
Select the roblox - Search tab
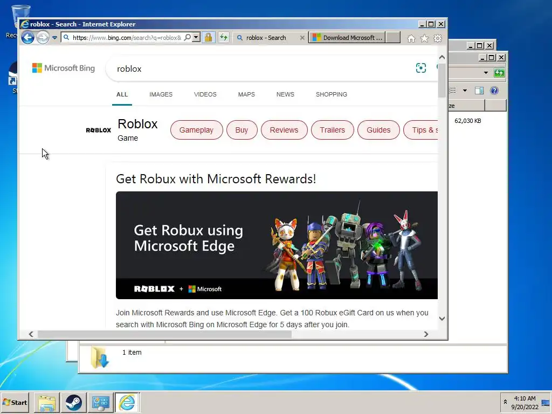(266, 38)
